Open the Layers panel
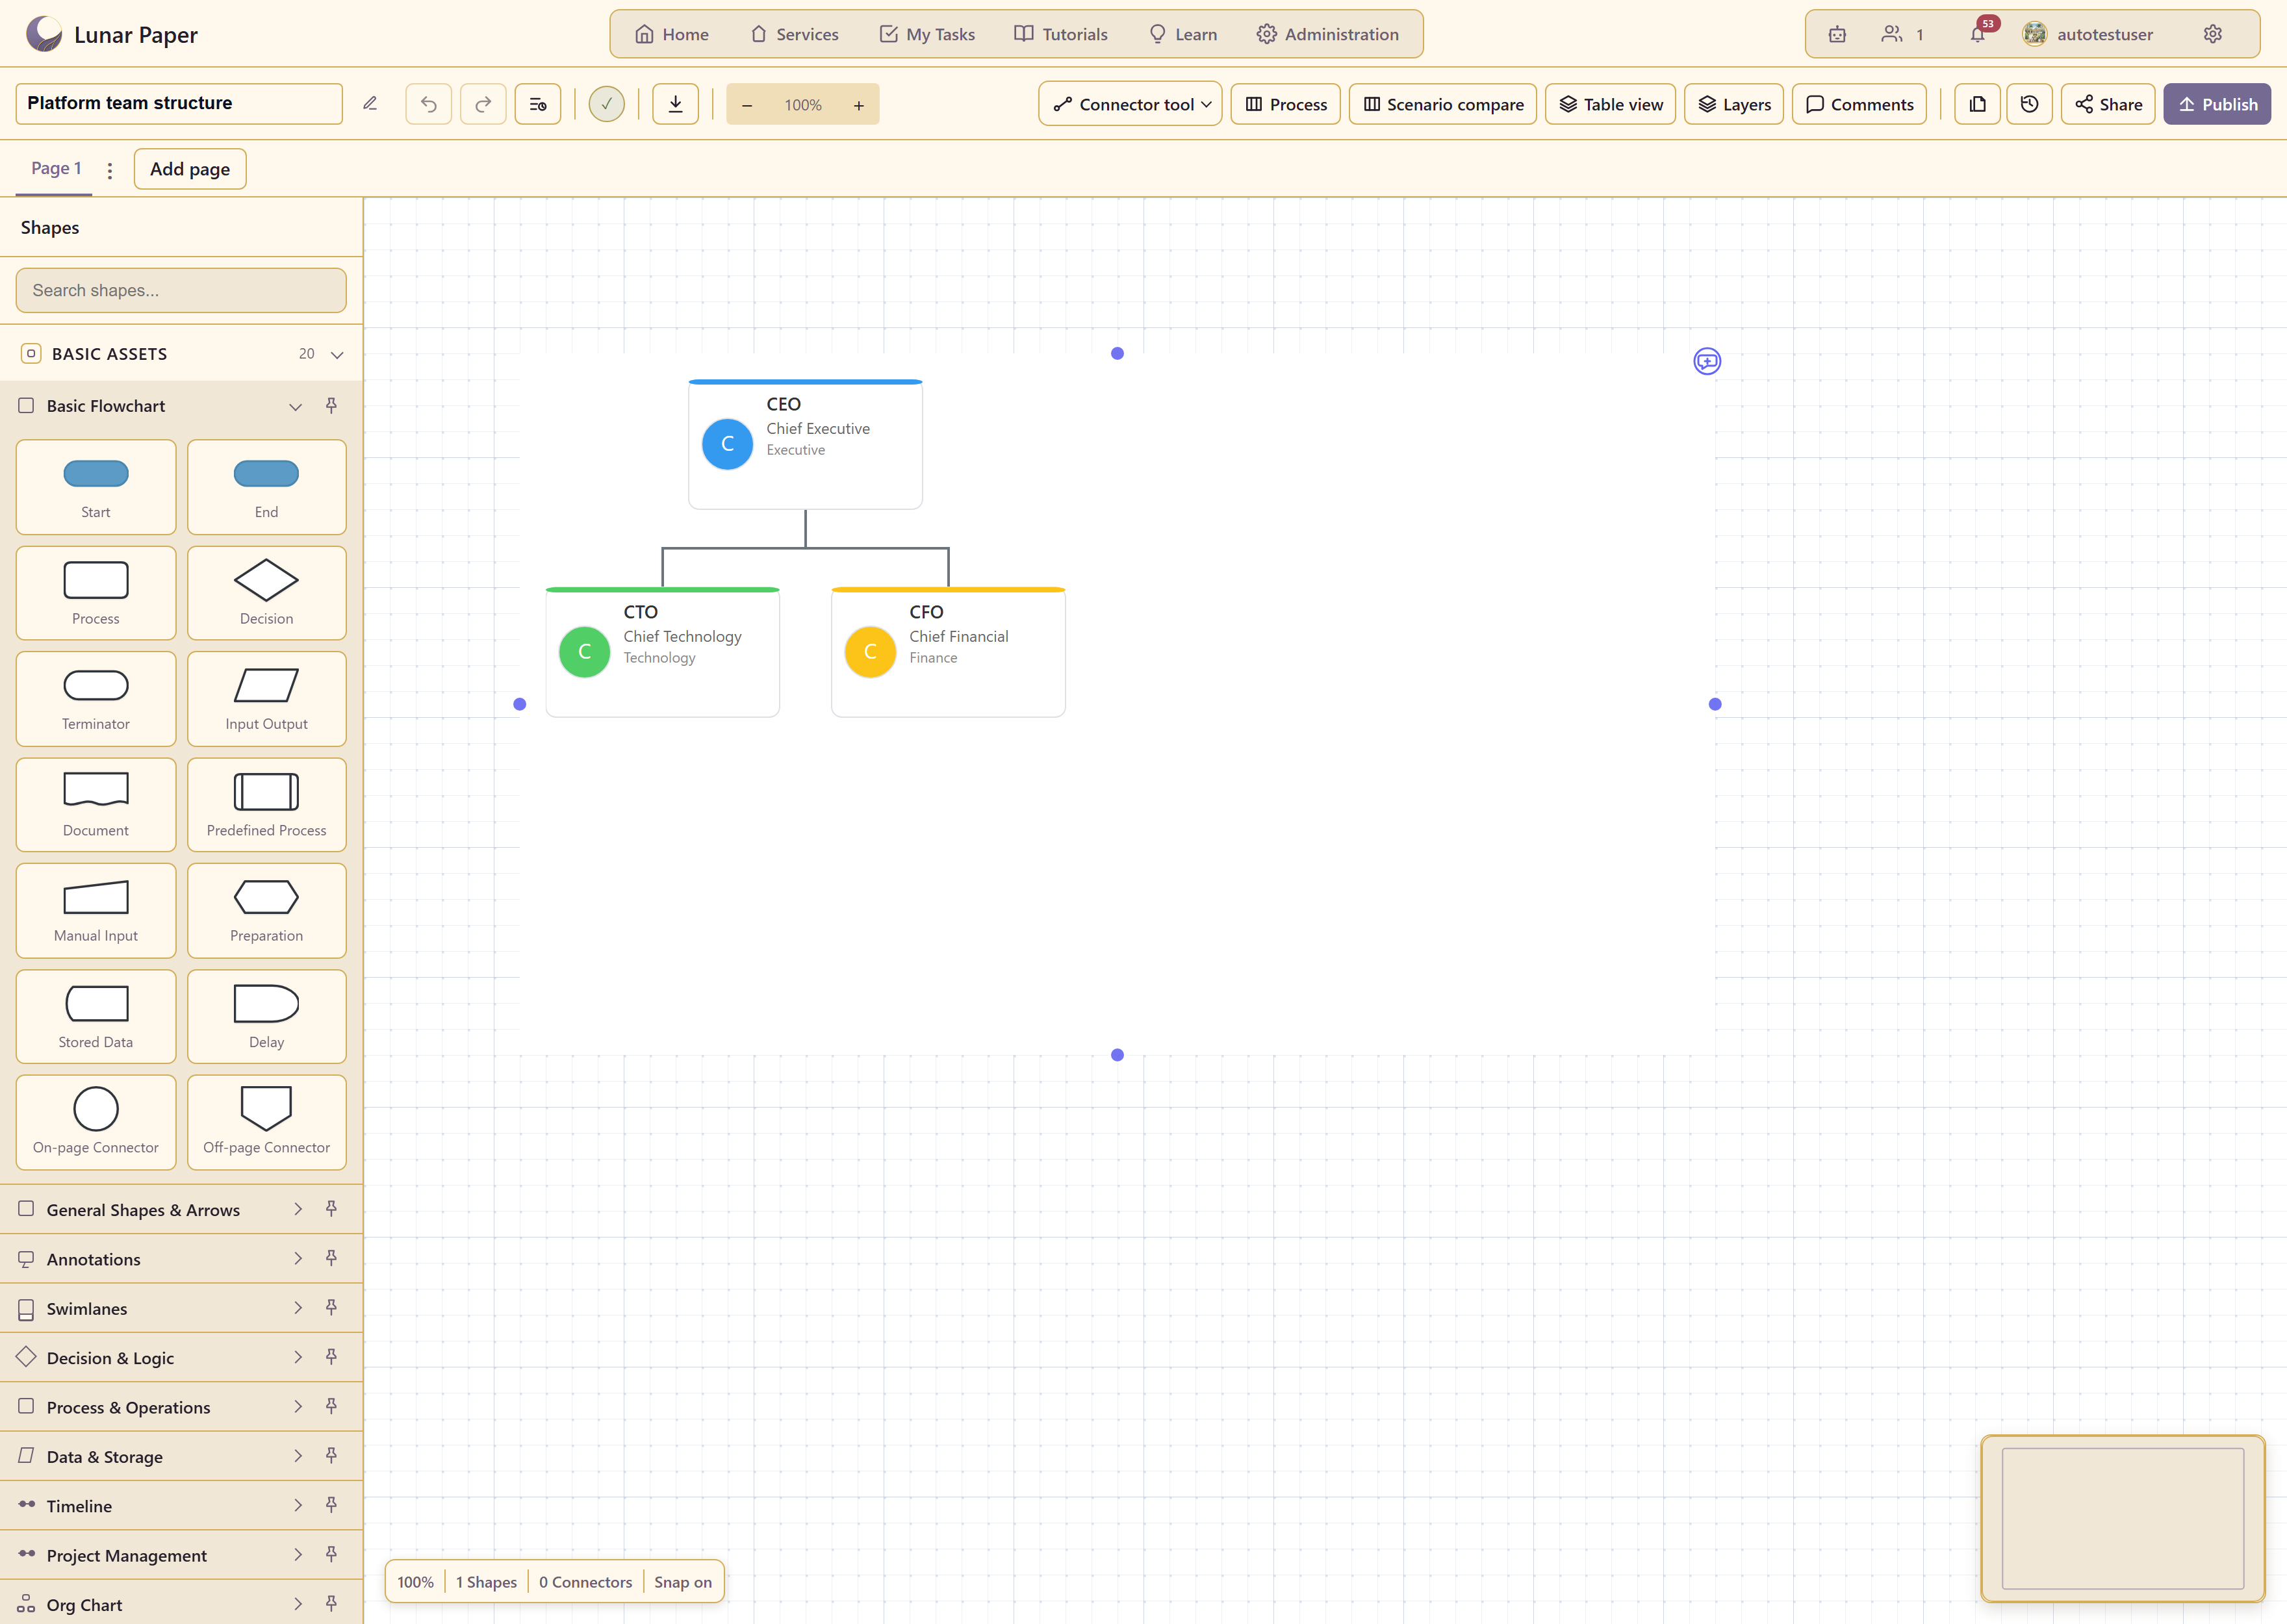Viewport: 2287px width, 1624px height. click(x=1734, y=104)
